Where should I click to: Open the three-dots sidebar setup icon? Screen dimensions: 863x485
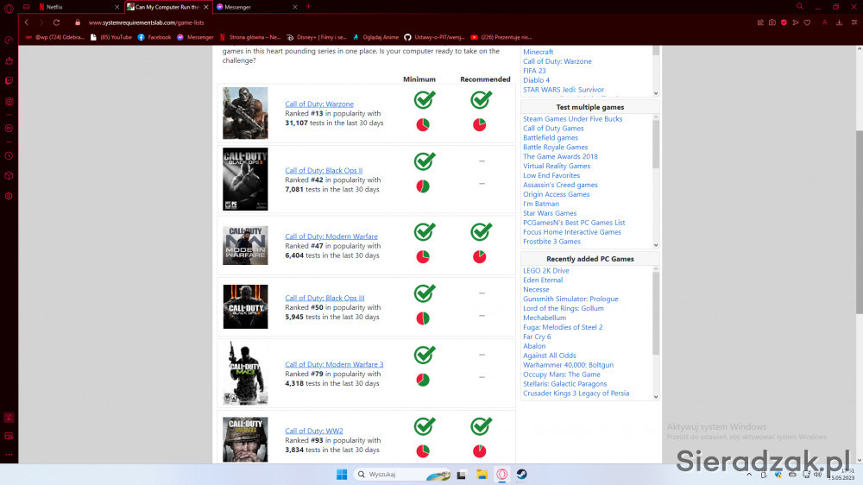[x=9, y=455]
